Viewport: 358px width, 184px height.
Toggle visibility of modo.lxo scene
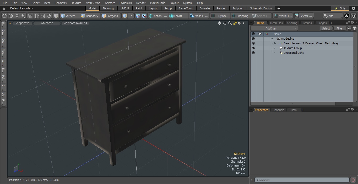tap(253, 39)
